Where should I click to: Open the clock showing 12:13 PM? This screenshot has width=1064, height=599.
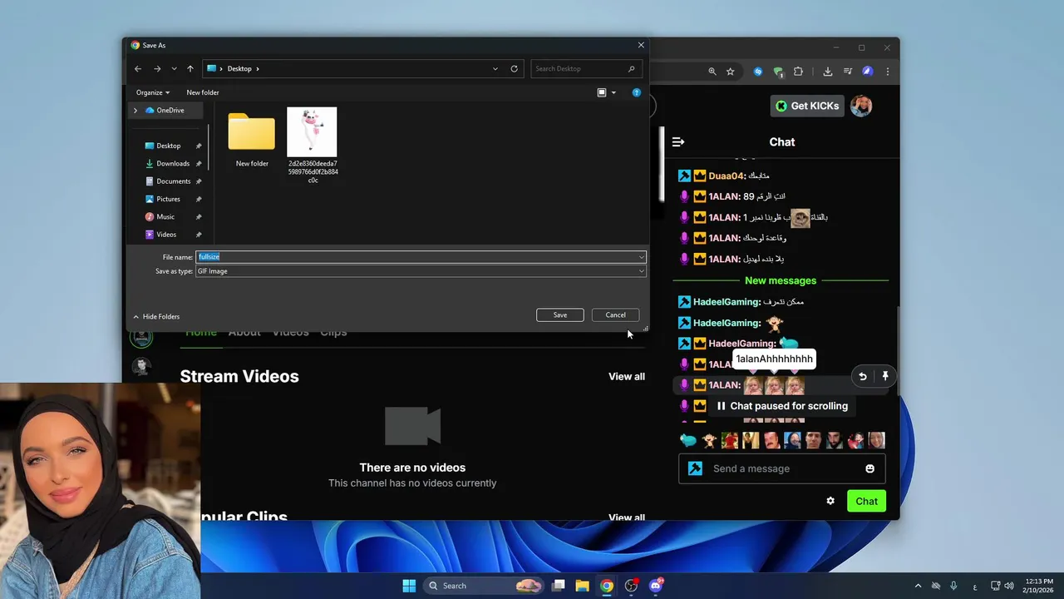pyautogui.click(x=1039, y=586)
